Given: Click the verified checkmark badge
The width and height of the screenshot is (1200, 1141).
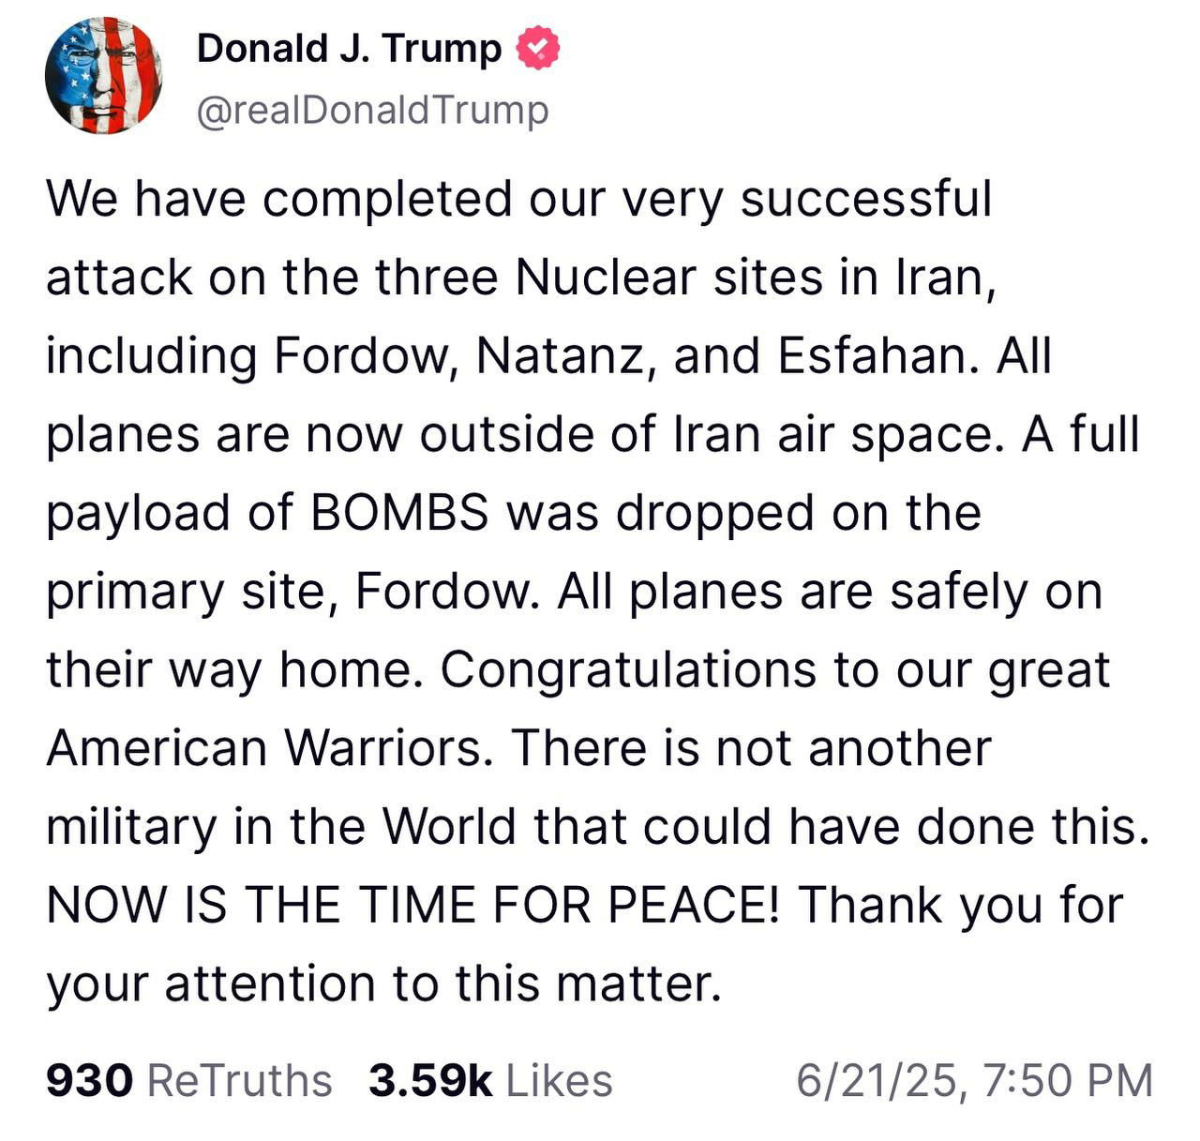Looking at the screenshot, I should coord(538,49).
